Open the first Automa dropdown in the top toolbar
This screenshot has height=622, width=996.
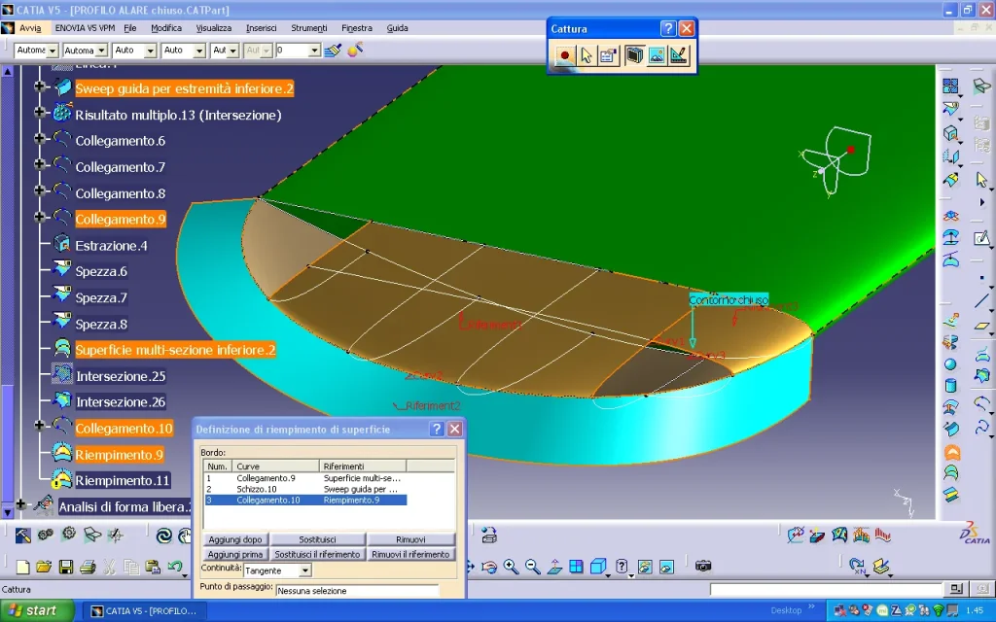(53, 51)
